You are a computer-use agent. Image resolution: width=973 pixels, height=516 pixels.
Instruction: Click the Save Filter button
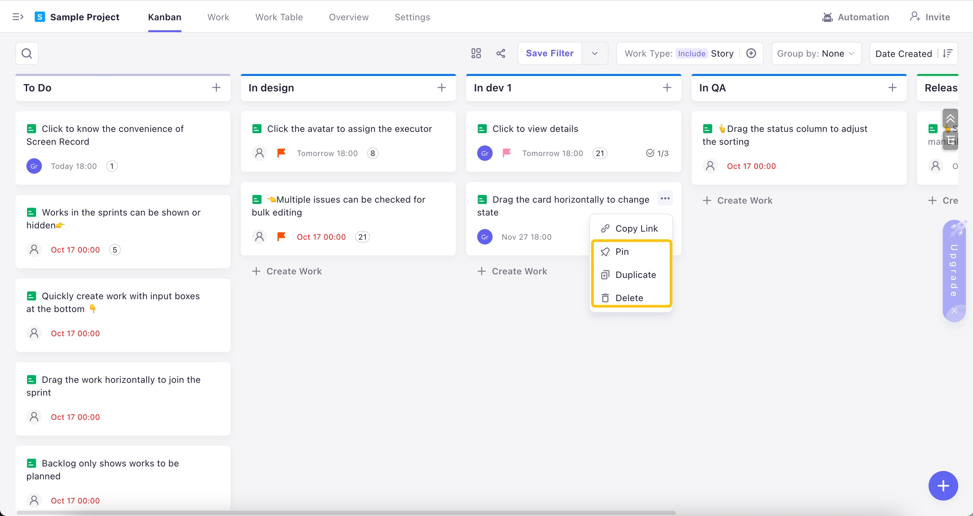coord(549,54)
